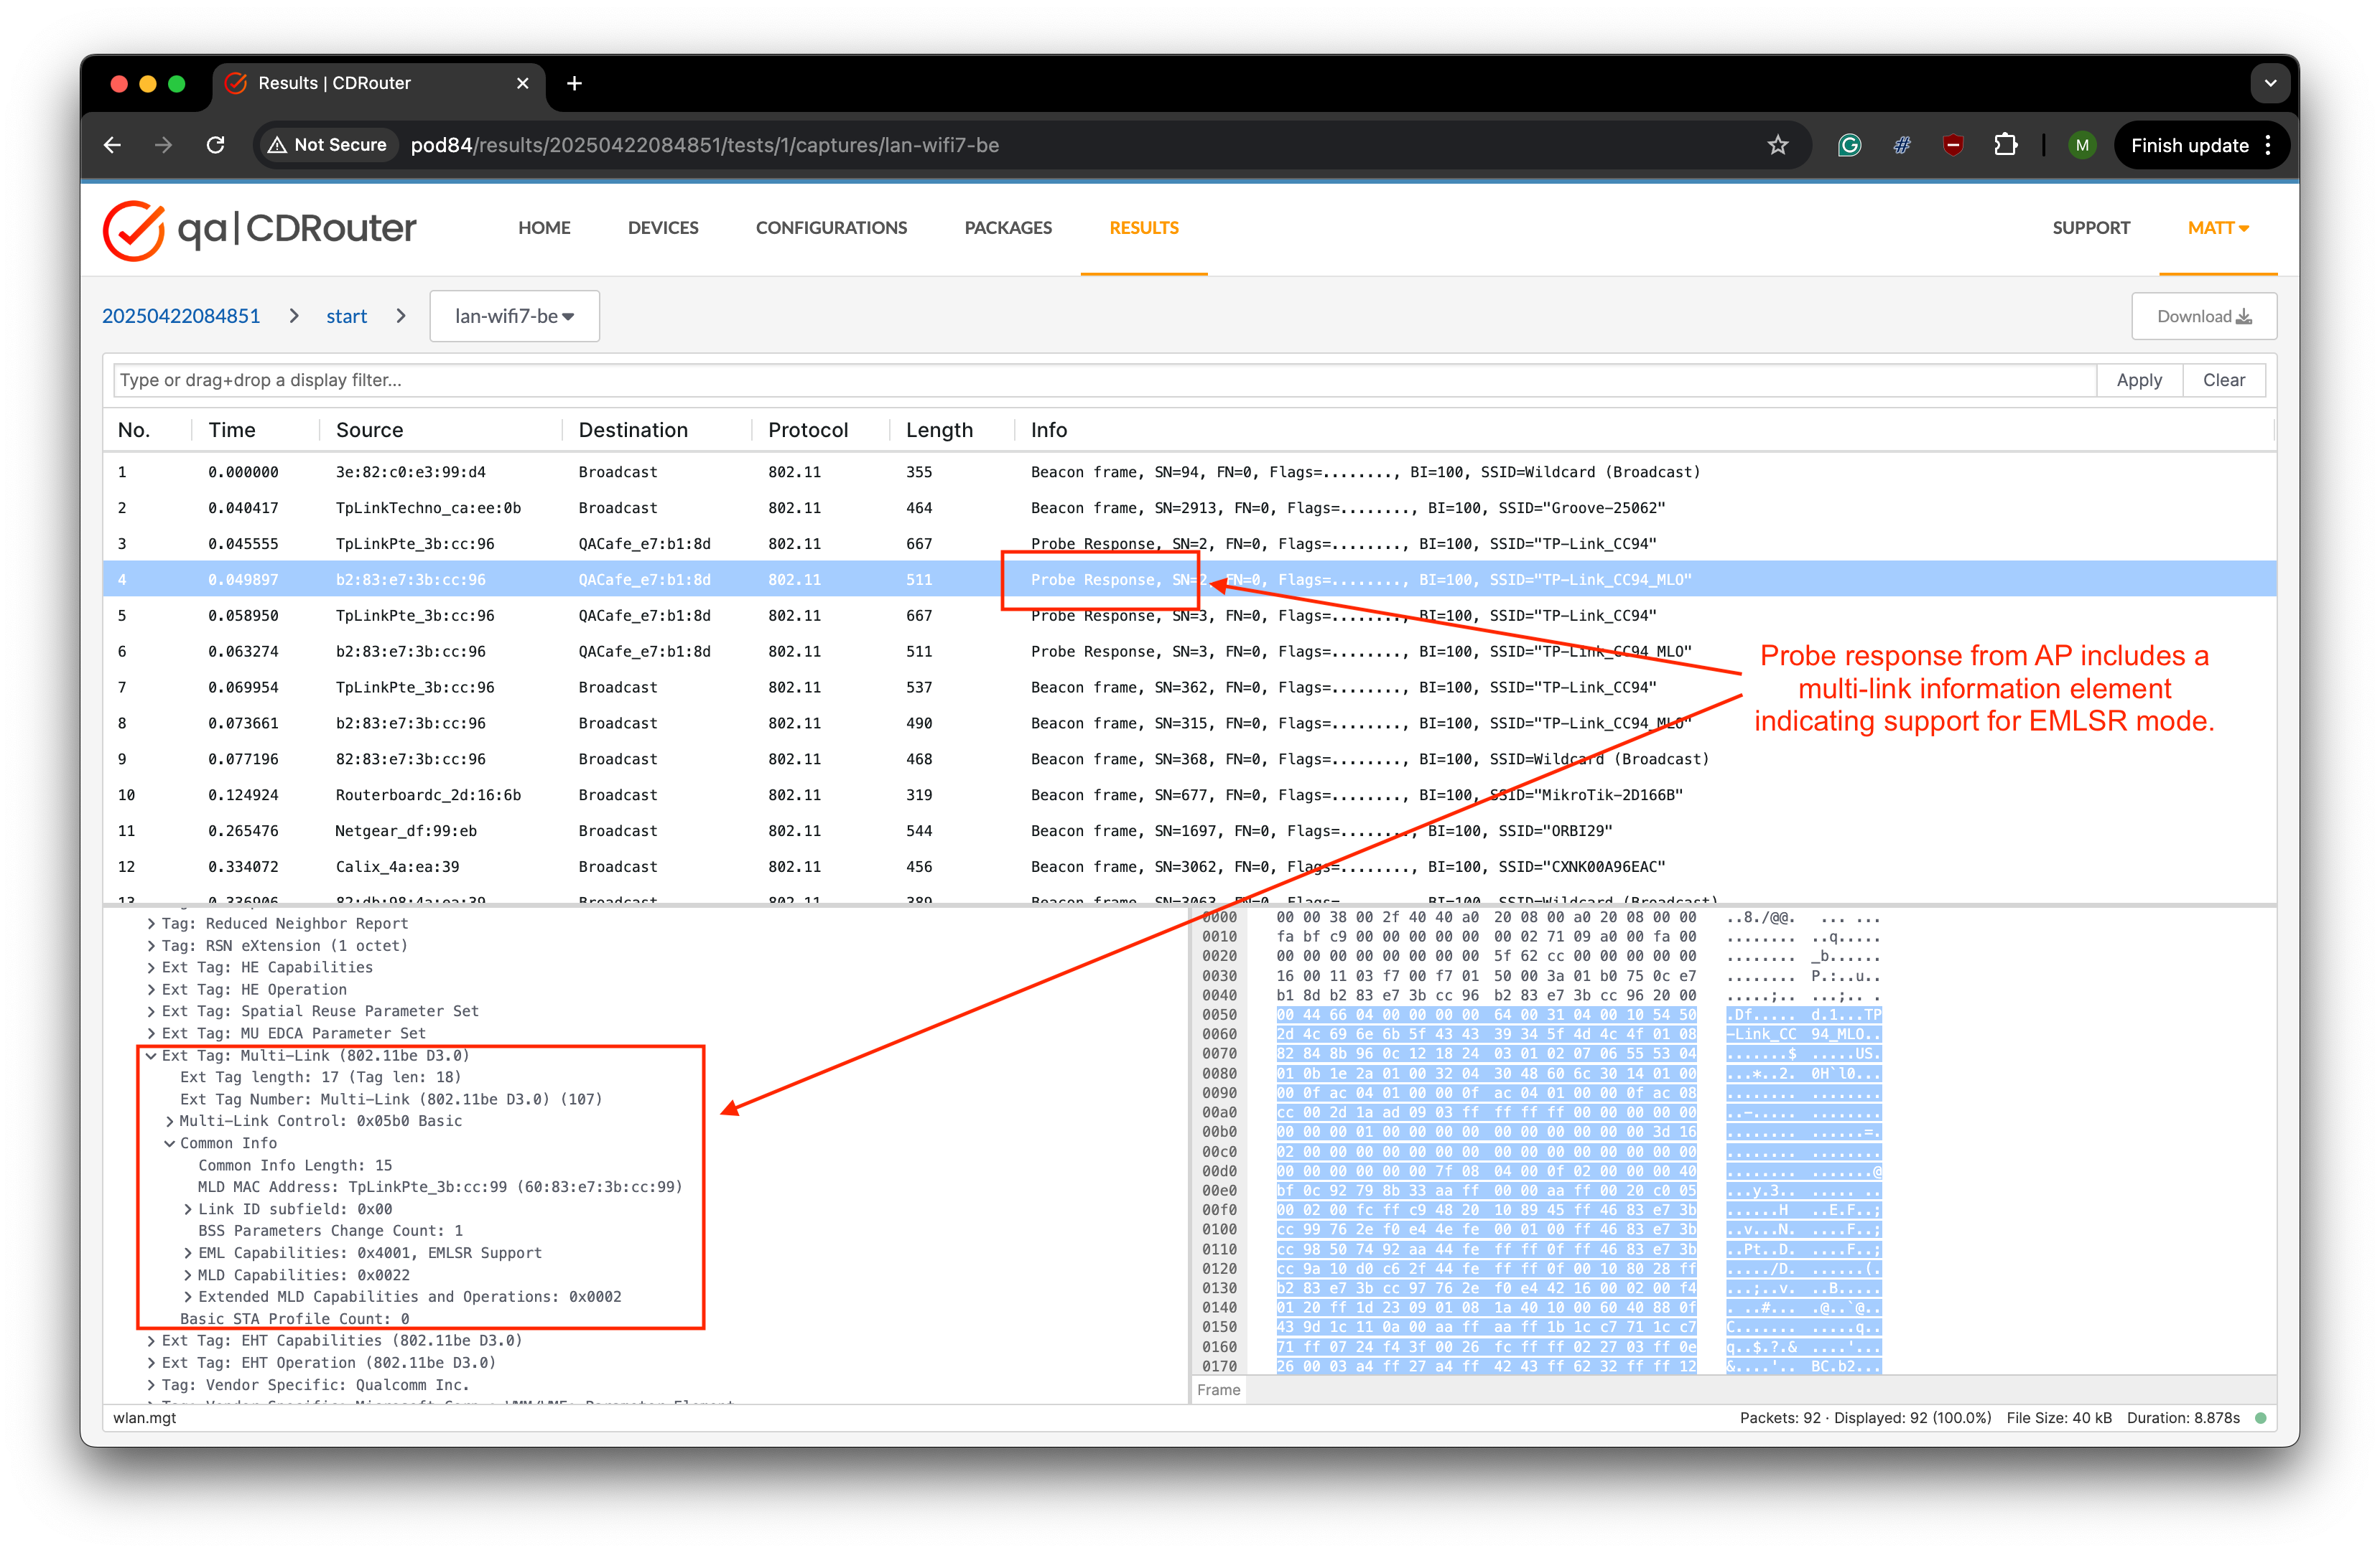Expand Tag: Vendor Specific: Qualcomm Inc.
Screen dimensions: 2380x1553
pyautogui.click(x=151, y=1385)
